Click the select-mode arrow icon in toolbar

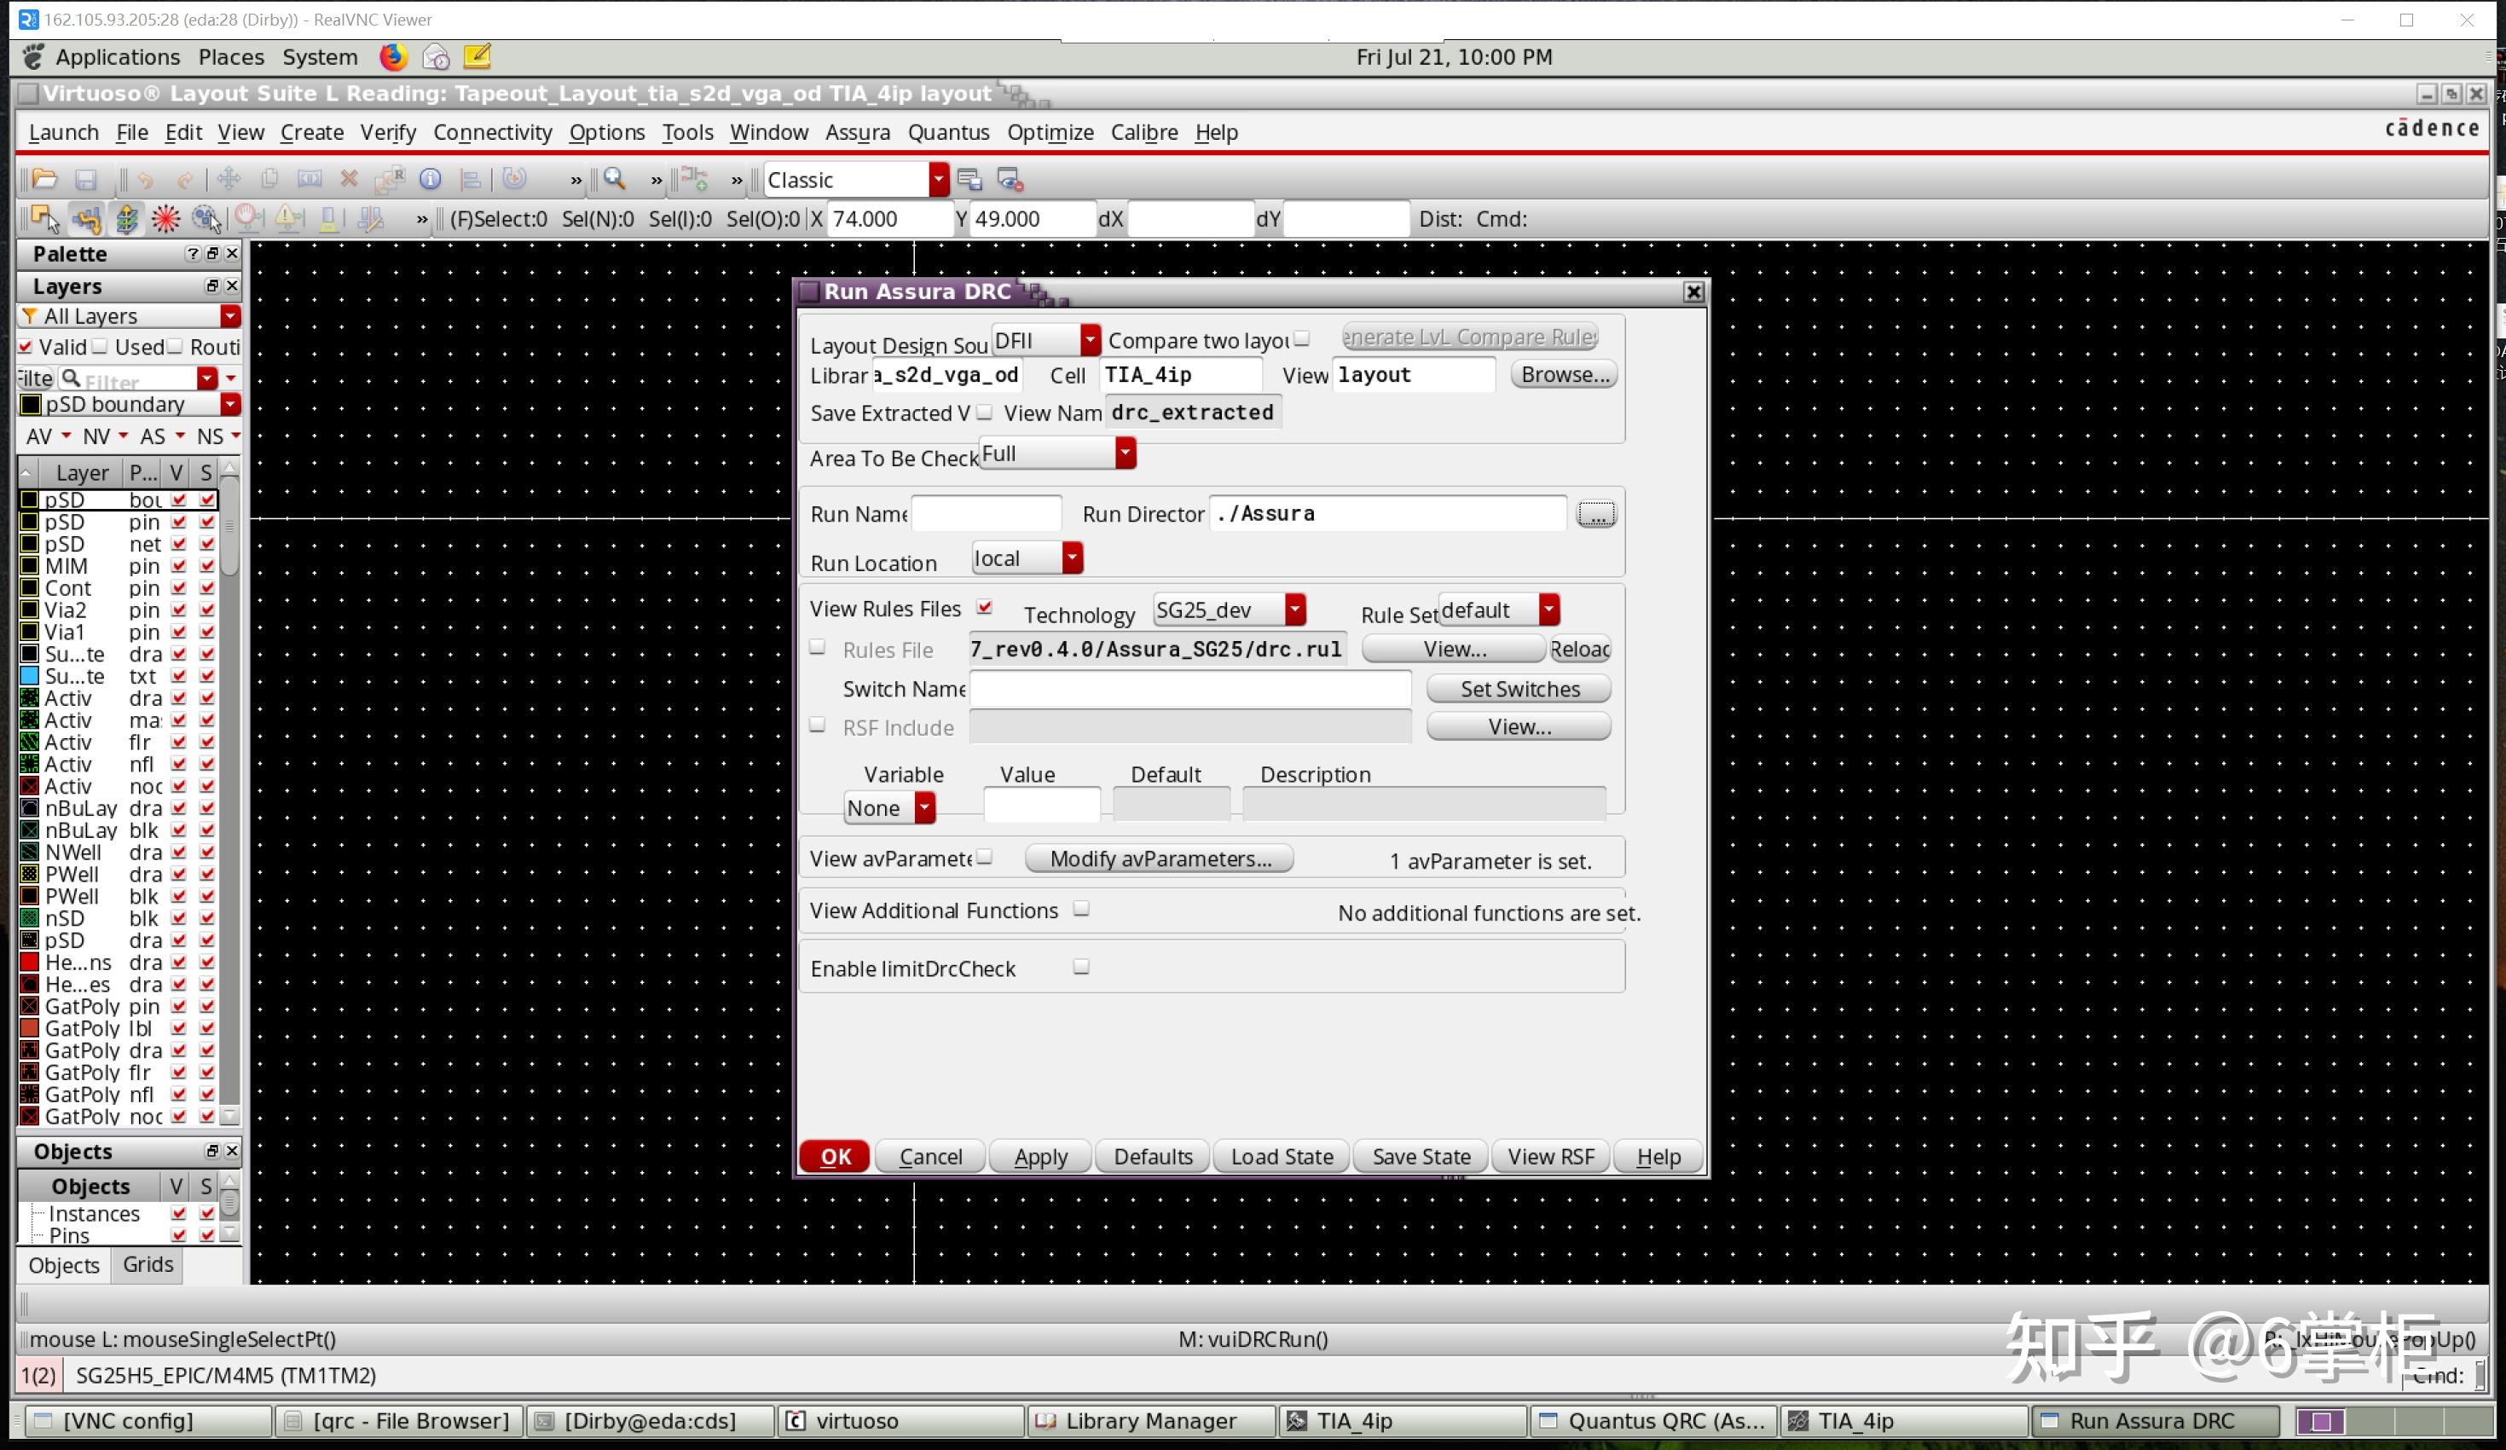[x=44, y=219]
